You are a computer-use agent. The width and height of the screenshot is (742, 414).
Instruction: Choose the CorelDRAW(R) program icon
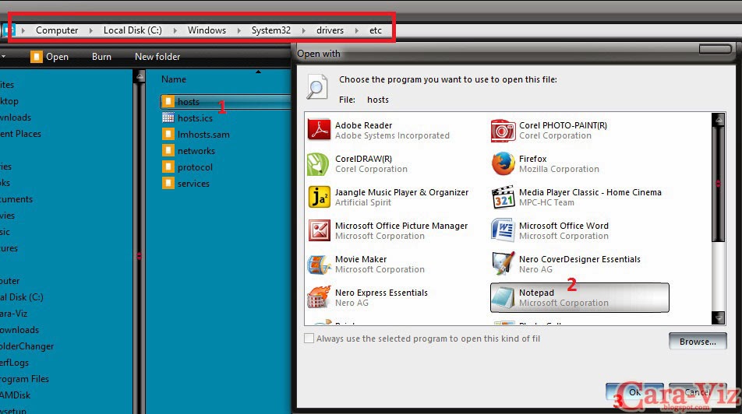[318, 164]
